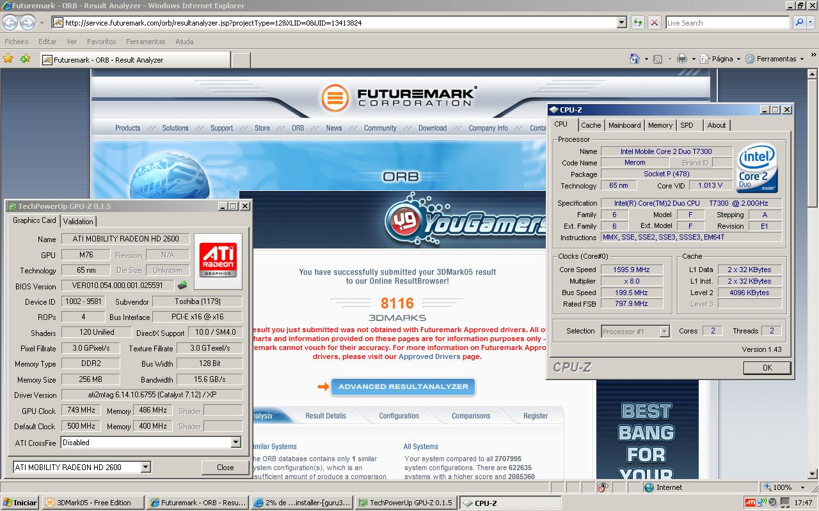
Task: Click in the Live Search input field
Action: tap(727, 22)
